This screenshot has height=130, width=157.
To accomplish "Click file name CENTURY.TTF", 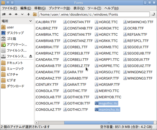I will point(47,84).
